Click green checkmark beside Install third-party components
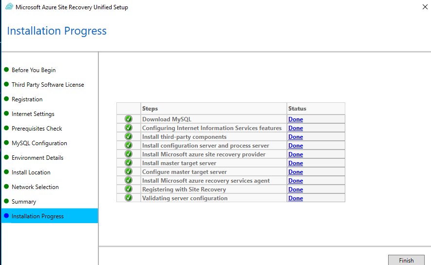This screenshot has width=431, height=265. click(x=129, y=136)
